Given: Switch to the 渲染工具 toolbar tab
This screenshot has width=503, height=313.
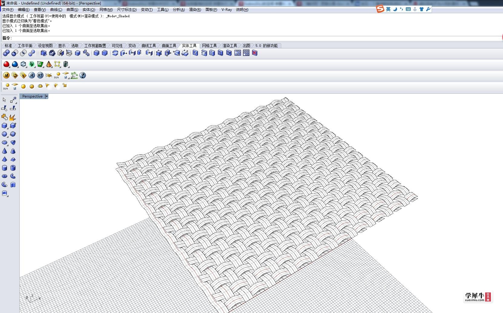Looking at the screenshot, I should pos(230,46).
